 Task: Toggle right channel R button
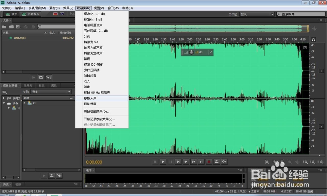pos(321,127)
